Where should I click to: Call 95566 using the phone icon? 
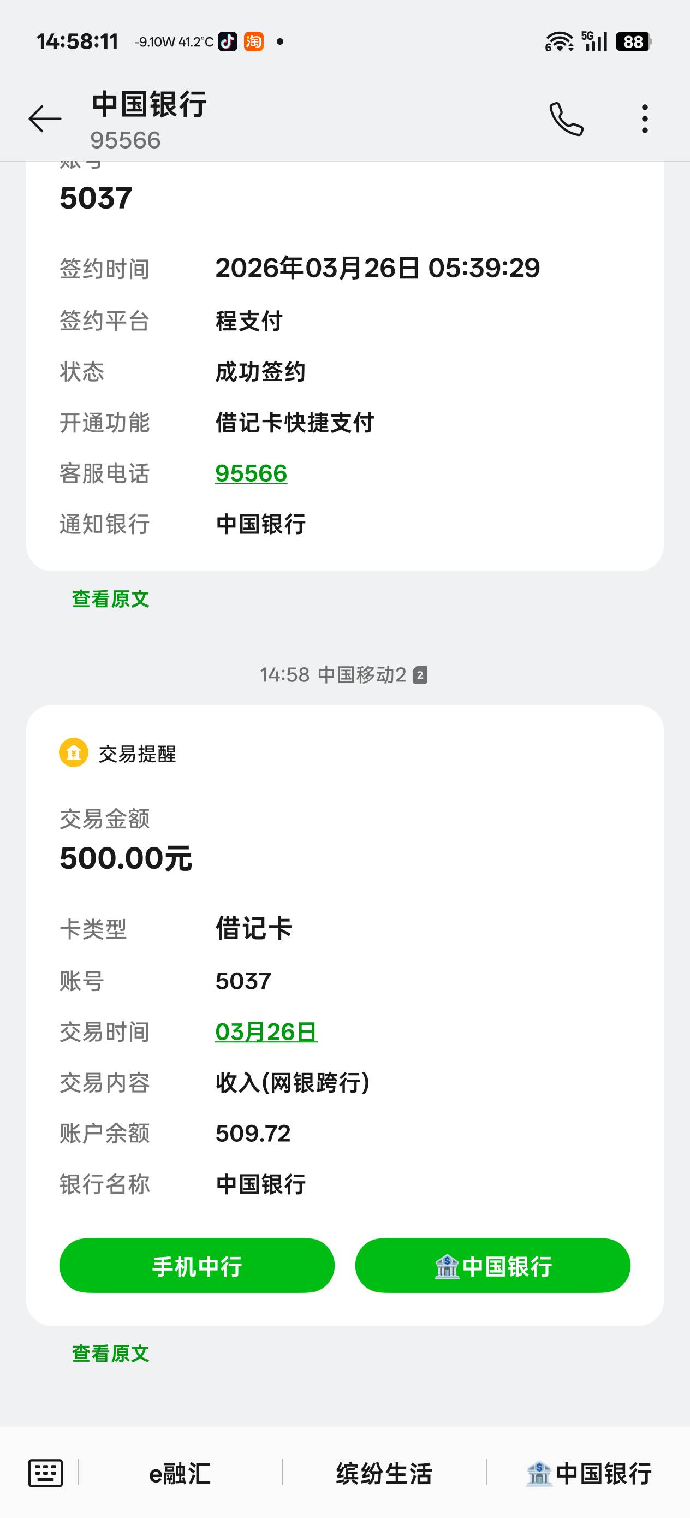566,118
